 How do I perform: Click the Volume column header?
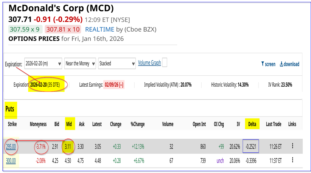[x=168, y=124]
